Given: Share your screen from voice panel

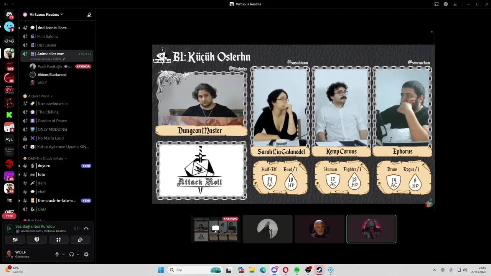Looking at the screenshot, I should pos(37,240).
